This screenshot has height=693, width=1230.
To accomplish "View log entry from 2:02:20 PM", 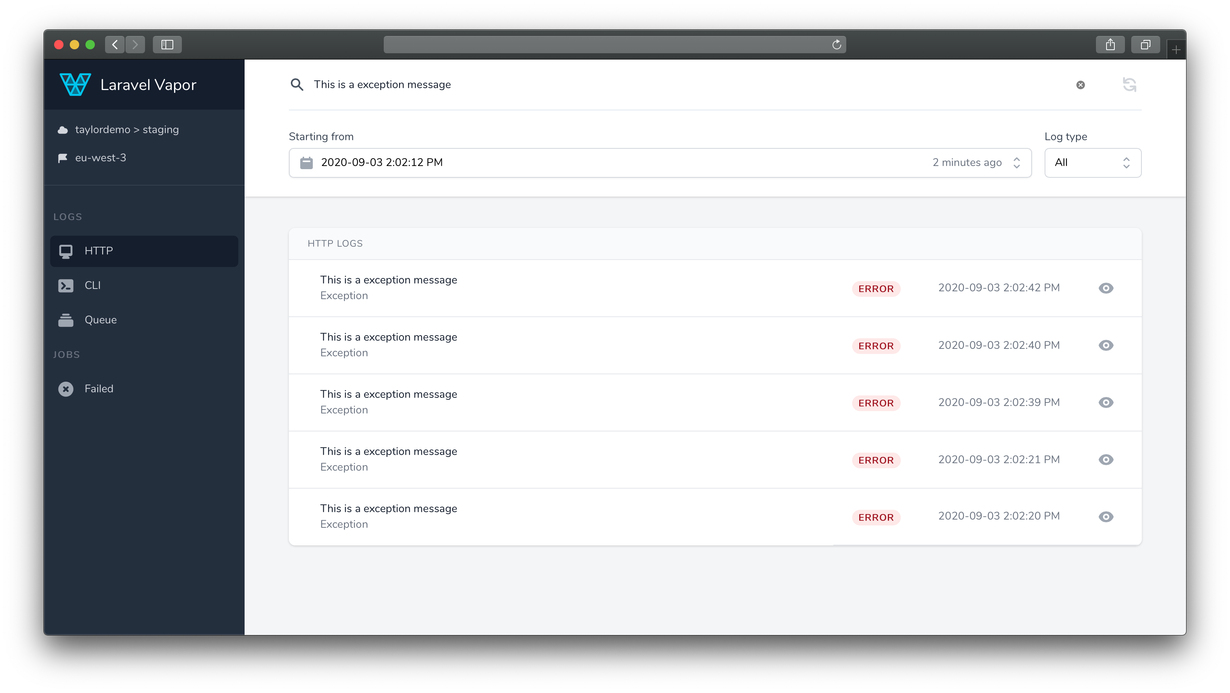I will click(x=1106, y=516).
